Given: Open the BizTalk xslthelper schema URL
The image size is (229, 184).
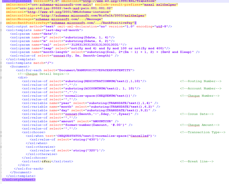Looking at the screenshot, I should (x=93, y=16).
